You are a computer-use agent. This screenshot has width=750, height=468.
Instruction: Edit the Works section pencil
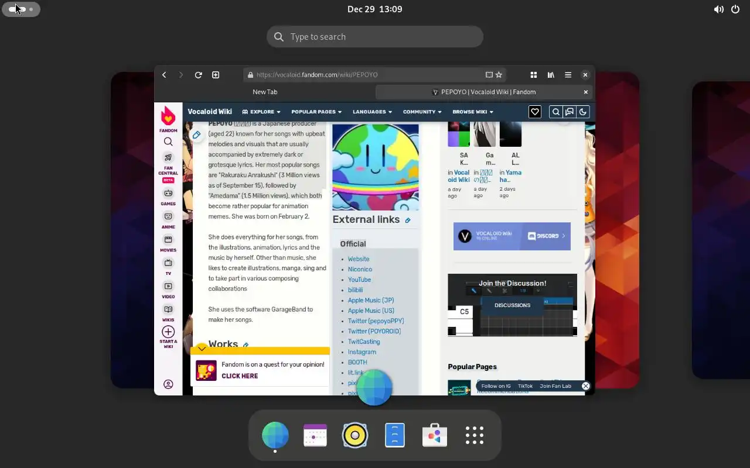point(246,345)
